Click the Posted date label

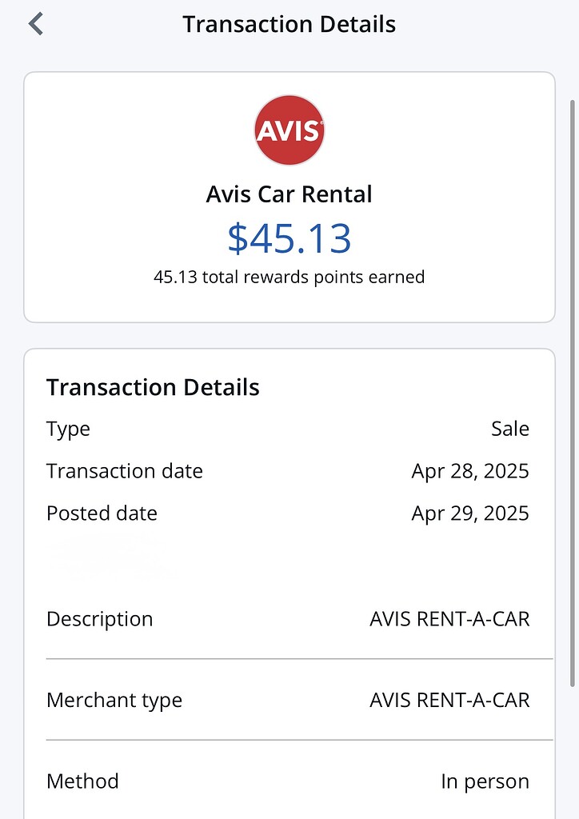[102, 513]
